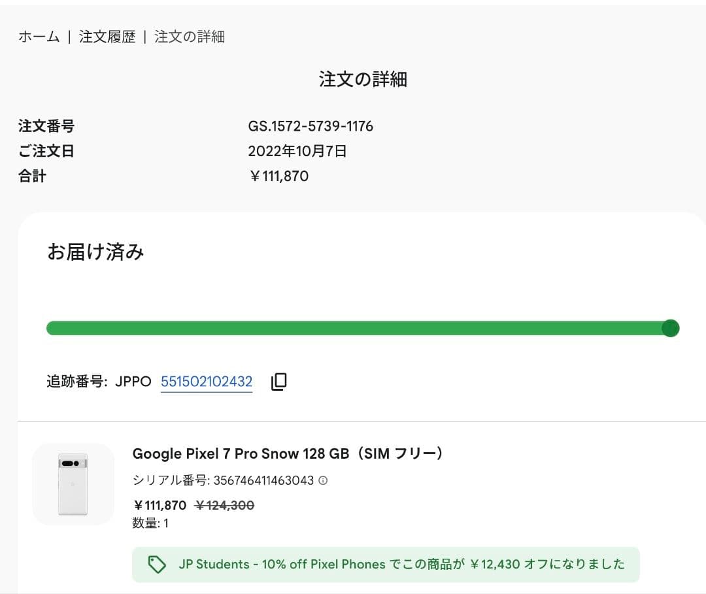Click the 注文の詳細 page heading
706x594 pixels.
(363, 79)
